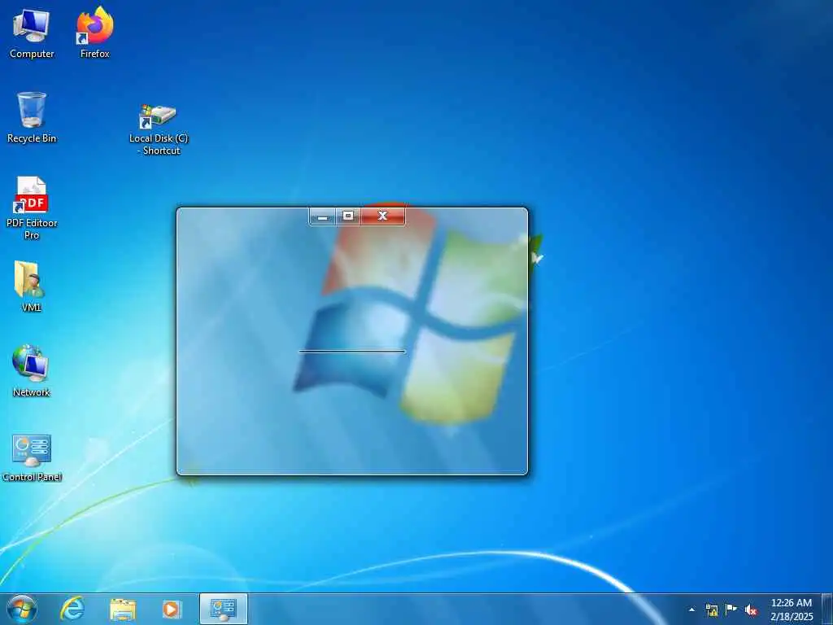The width and height of the screenshot is (833, 625).
Task: Open Local Disk (C) shortcut
Action: point(159,129)
